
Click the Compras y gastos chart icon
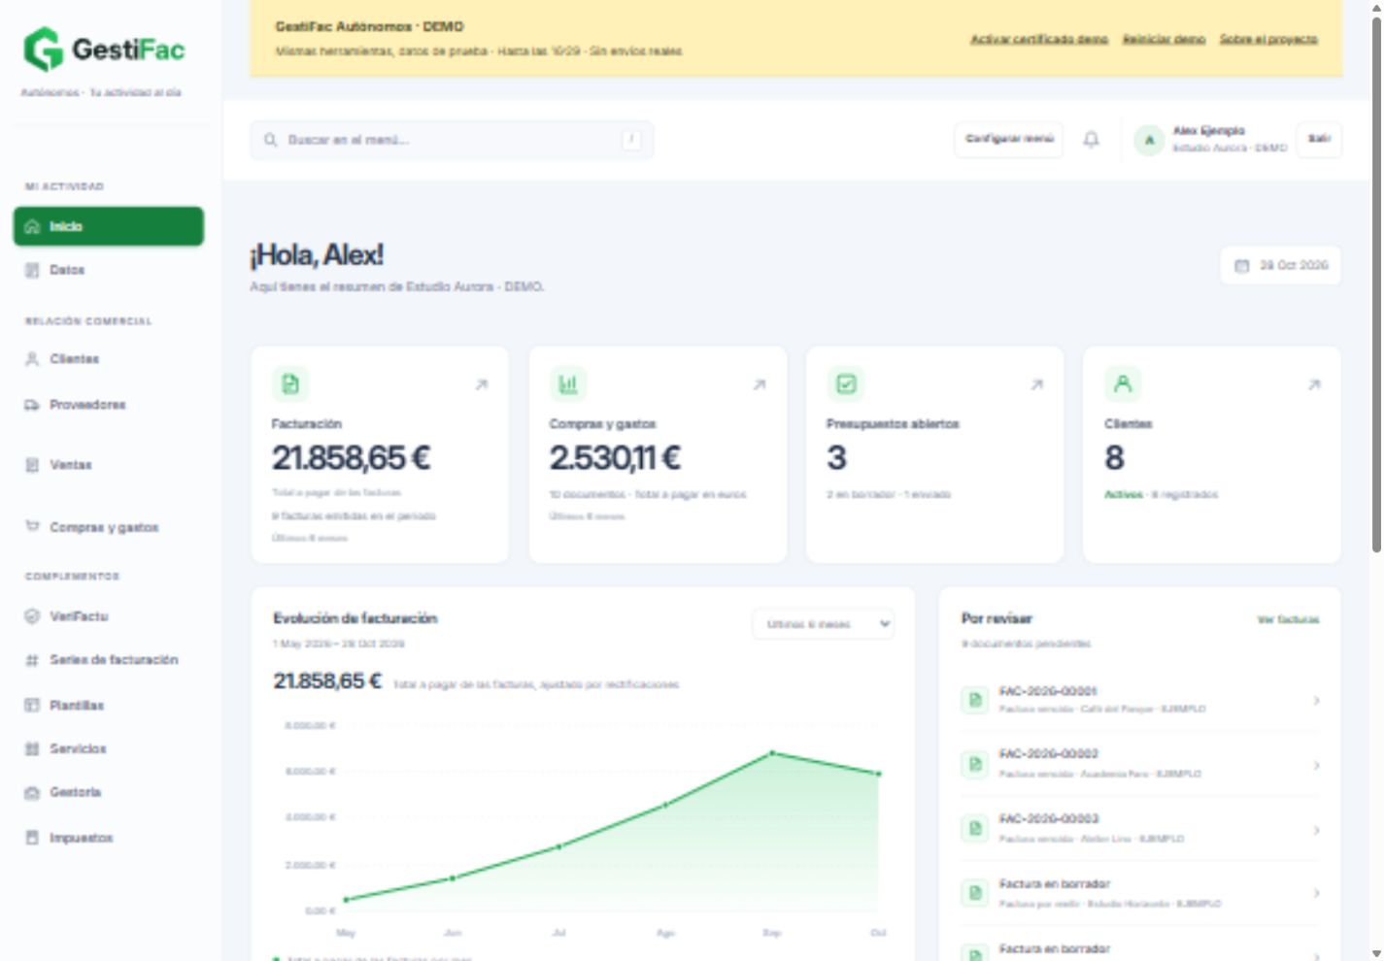point(568,384)
